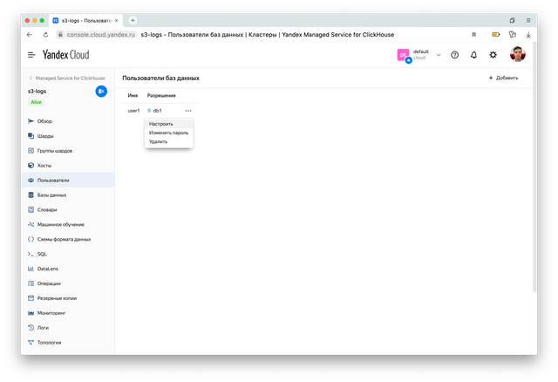Open a new browser tab
This screenshot has height=382, width=558.
[133, 19]
